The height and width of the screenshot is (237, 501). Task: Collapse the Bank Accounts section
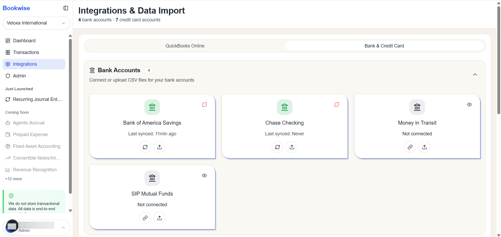(x=475, y=75)
